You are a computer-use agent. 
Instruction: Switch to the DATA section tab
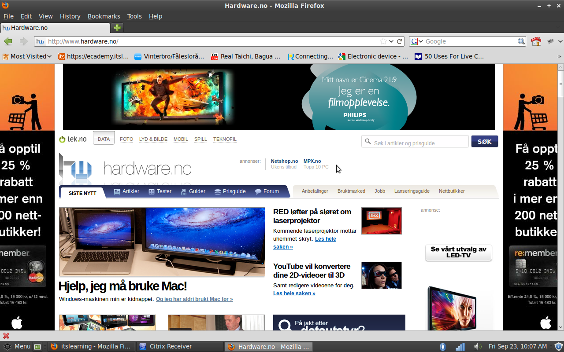pyautogui.click(x=104, y=139)
